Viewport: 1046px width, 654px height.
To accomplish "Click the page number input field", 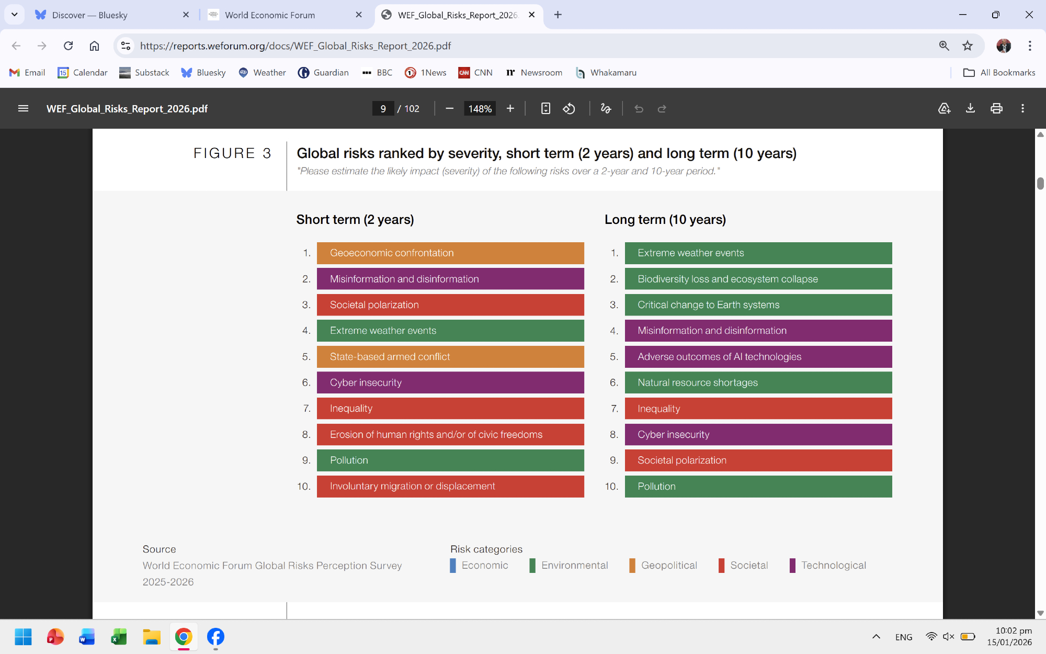I will [x=383, y=109].
